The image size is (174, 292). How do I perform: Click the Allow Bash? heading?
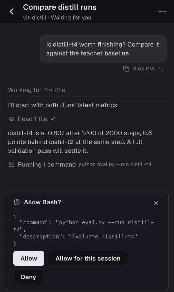point(42,202)
